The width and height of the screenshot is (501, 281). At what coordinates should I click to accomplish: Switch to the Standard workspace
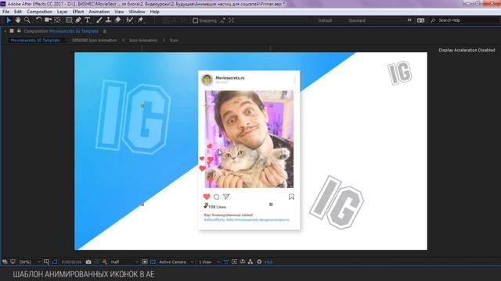tap(357, 20)
